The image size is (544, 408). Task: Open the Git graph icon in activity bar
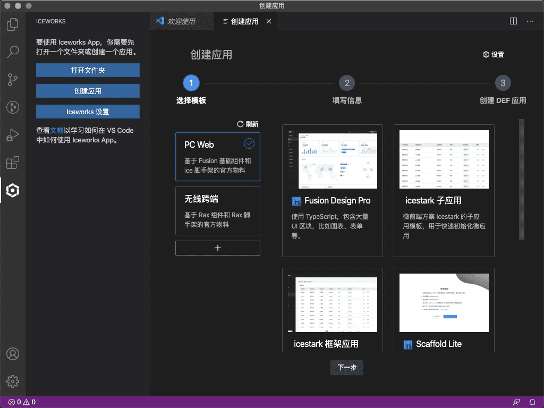pos(13,107)
